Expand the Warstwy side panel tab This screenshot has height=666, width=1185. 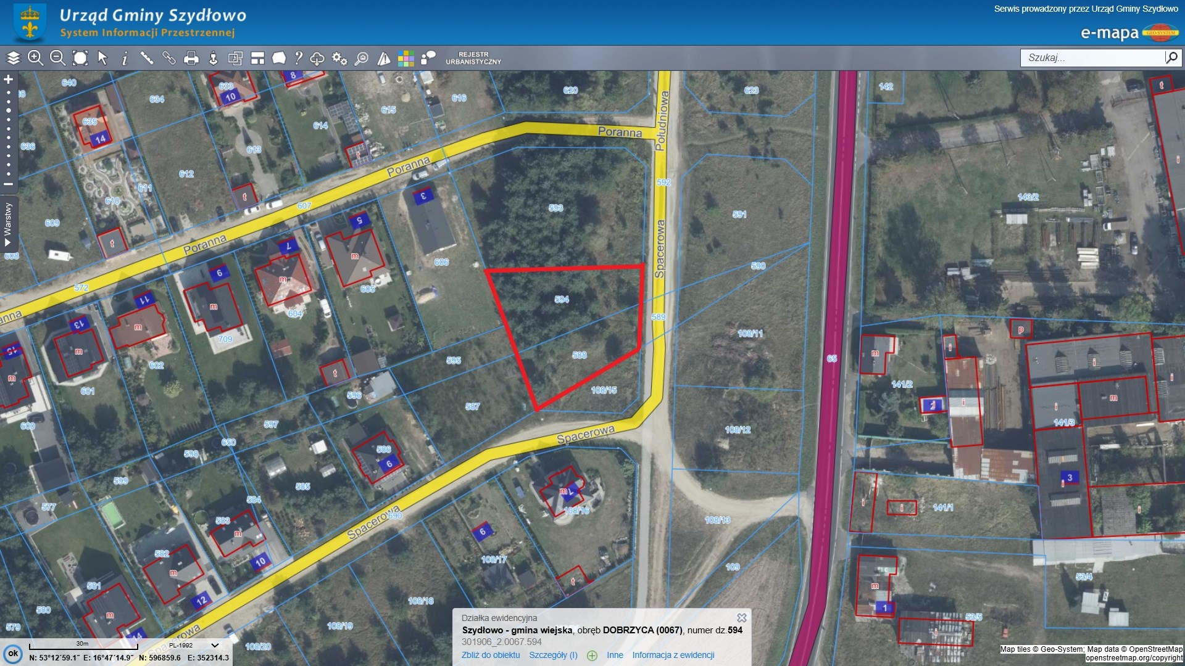tap(8, 223)
